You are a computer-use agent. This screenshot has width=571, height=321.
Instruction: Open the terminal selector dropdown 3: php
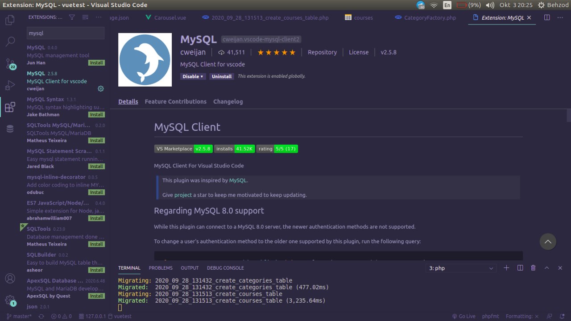tap(461, 268)
